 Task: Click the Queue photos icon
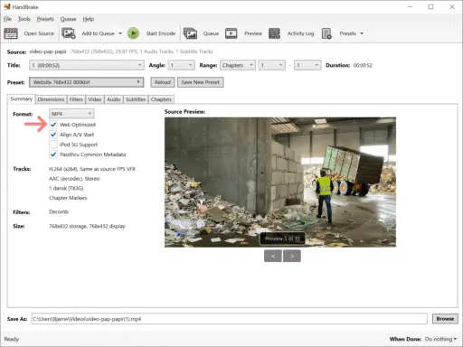click(190, 33)
